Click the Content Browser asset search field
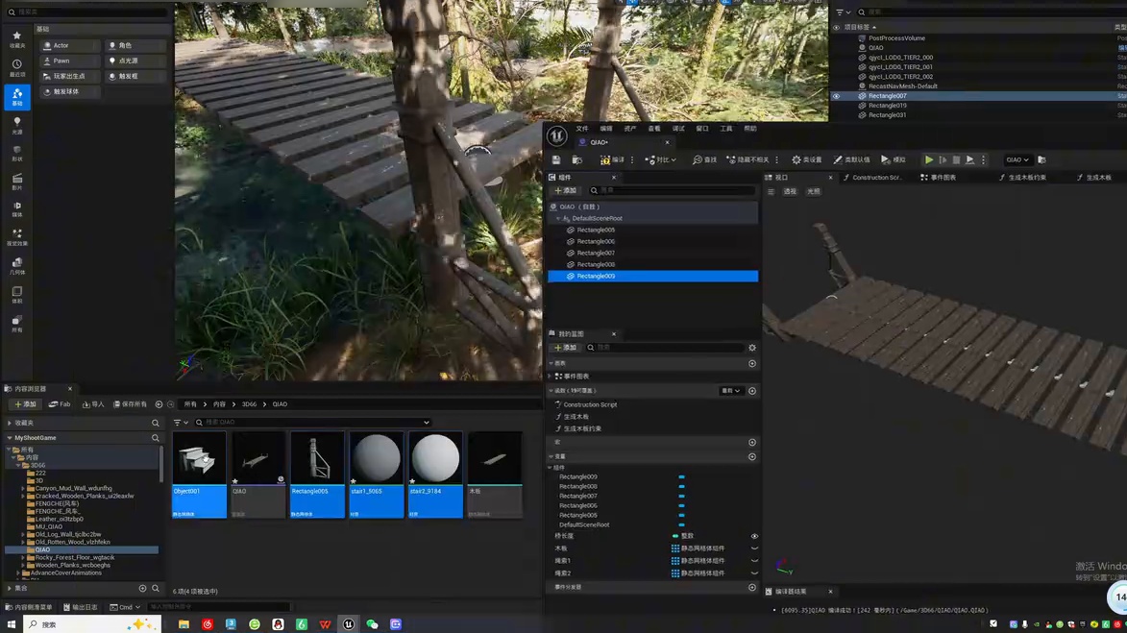This screenshot has height=633, width=1127. [312, 423]
